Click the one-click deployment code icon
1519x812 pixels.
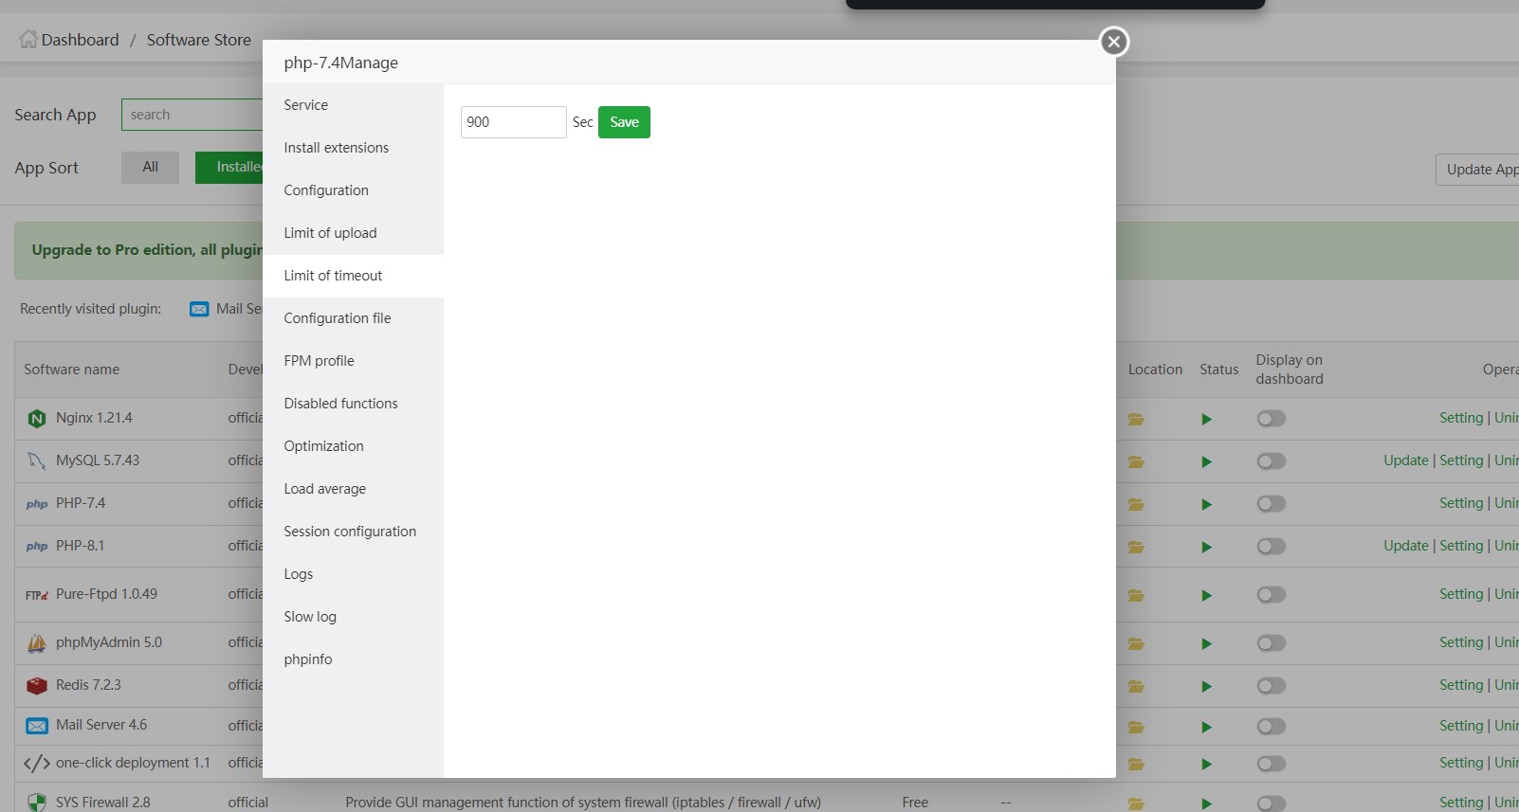point(37,764)
